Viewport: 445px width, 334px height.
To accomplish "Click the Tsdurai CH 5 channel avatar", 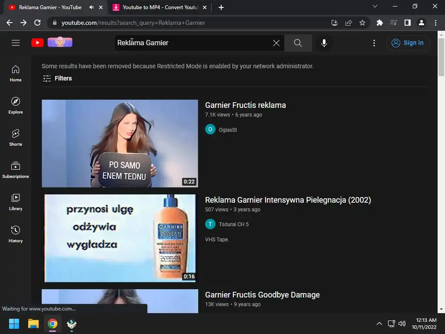I will (x=210, y=224).
